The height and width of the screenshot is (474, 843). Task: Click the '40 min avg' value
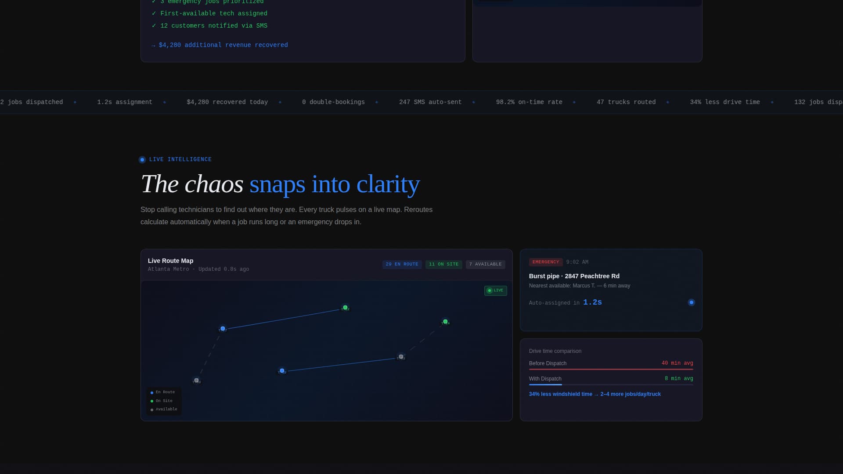pos(677,363)
